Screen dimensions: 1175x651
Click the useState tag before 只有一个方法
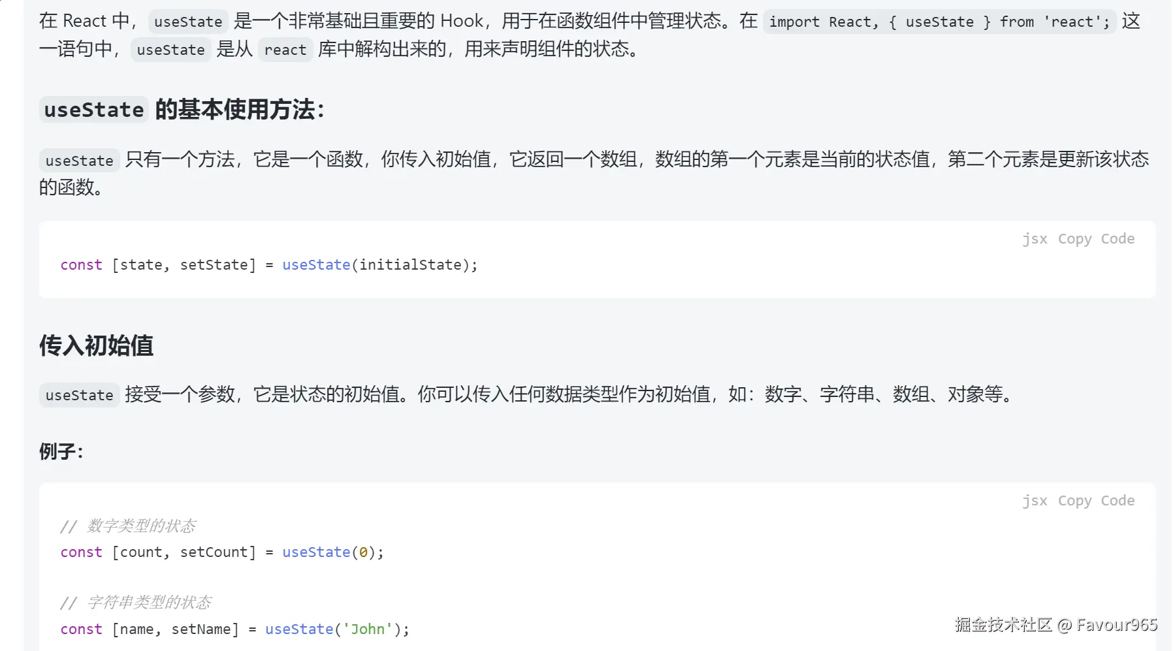coord(79,161)
